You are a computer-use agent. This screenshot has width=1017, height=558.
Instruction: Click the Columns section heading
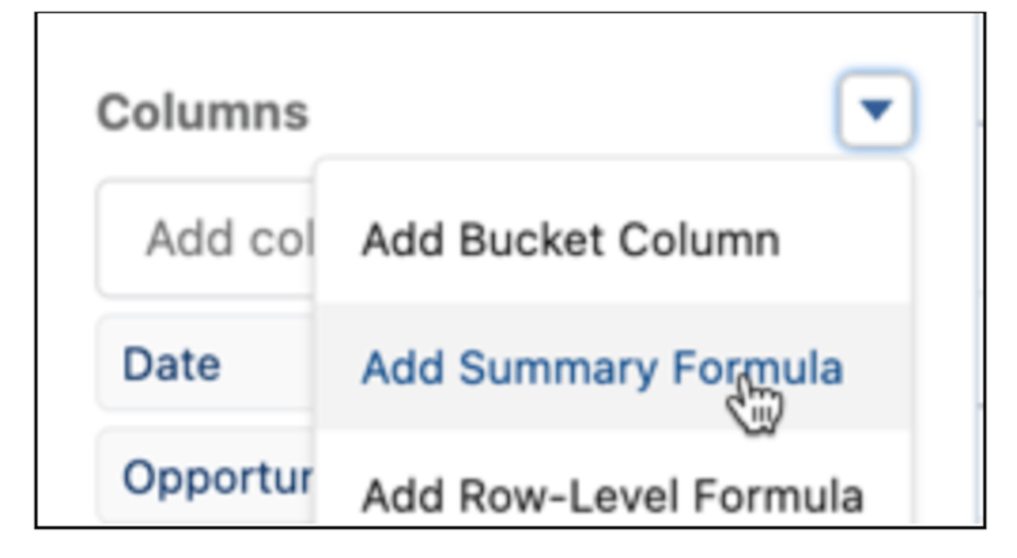[x=203, y=113]
